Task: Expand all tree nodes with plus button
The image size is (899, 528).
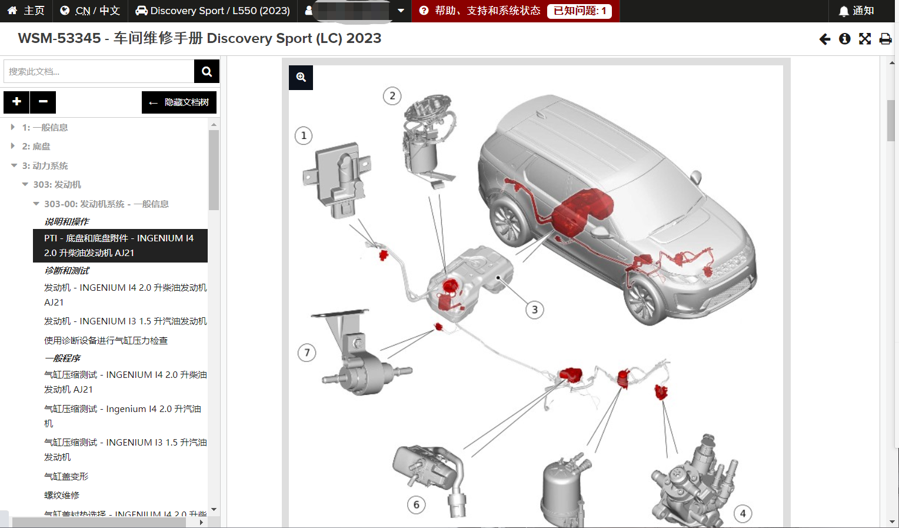Action: tap(16, 102)
